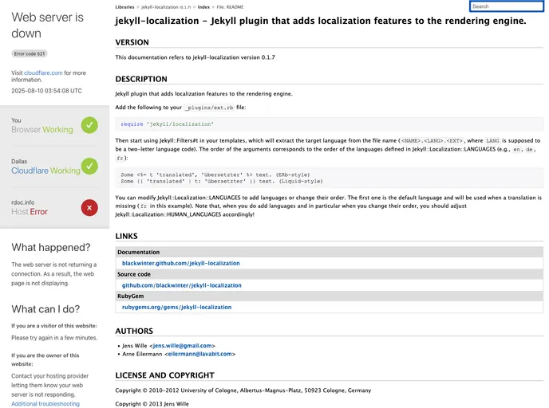Click the Error code 521 badge
This screenshot has height=408, width=549.
(30, 54)
